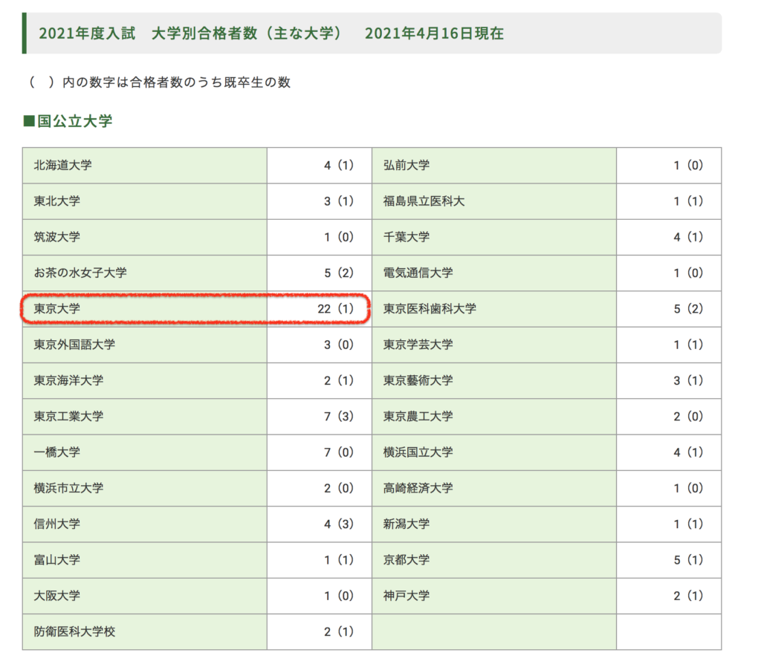
Task: Click the お茶の水女子大学 cell
Action: tap(145, 273)
